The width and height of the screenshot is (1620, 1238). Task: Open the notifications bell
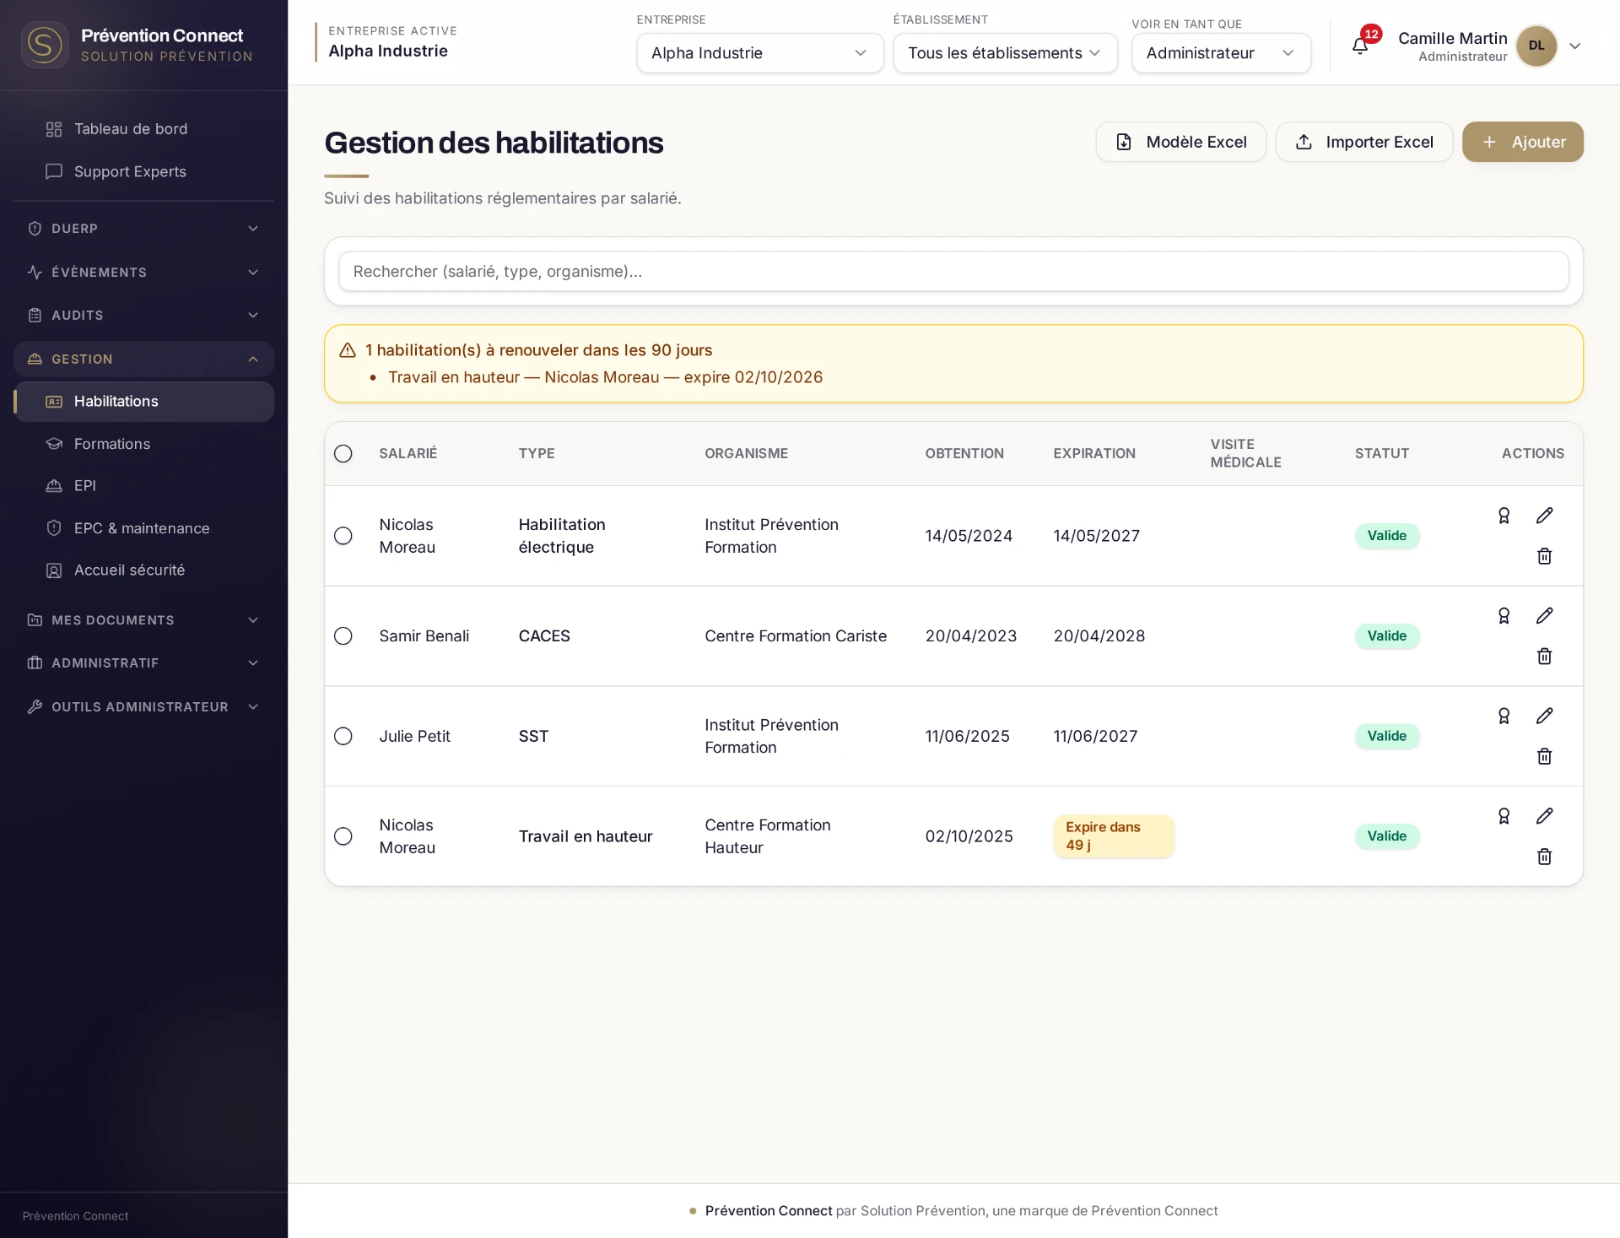[x=1359, y=46]
